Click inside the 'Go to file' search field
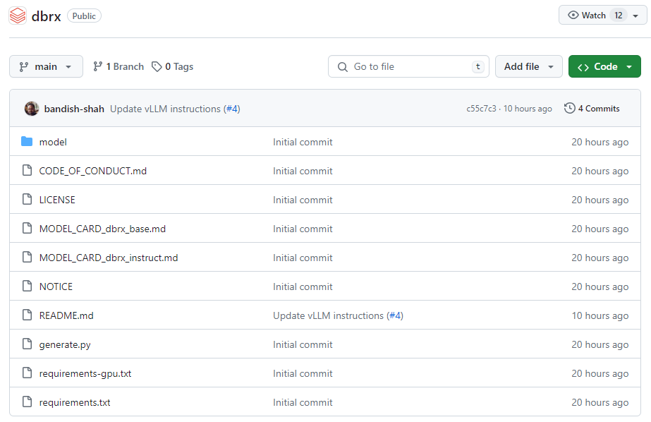This screenshot has height=422, width=651. (402, 66)
